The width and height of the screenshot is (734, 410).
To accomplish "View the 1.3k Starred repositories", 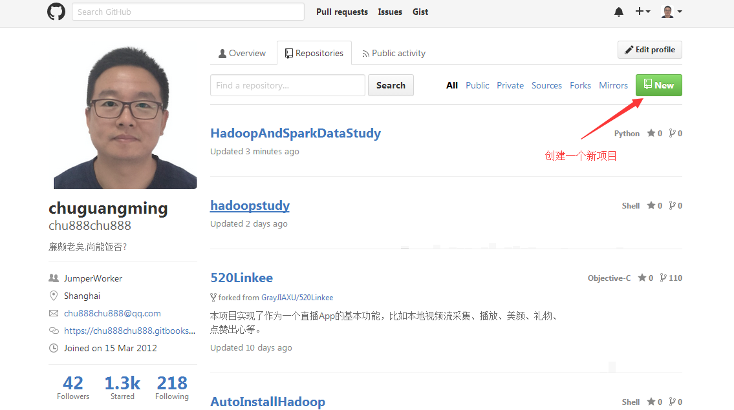I will click(122, 388).
